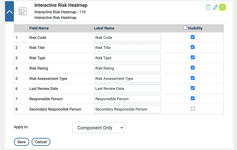Focus the Secondary Responsible Person label input
The image size is (237, 150).
coord(127,109)
